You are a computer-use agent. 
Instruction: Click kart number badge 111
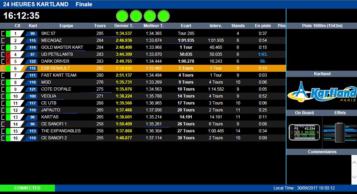click(x=31, y=75)
